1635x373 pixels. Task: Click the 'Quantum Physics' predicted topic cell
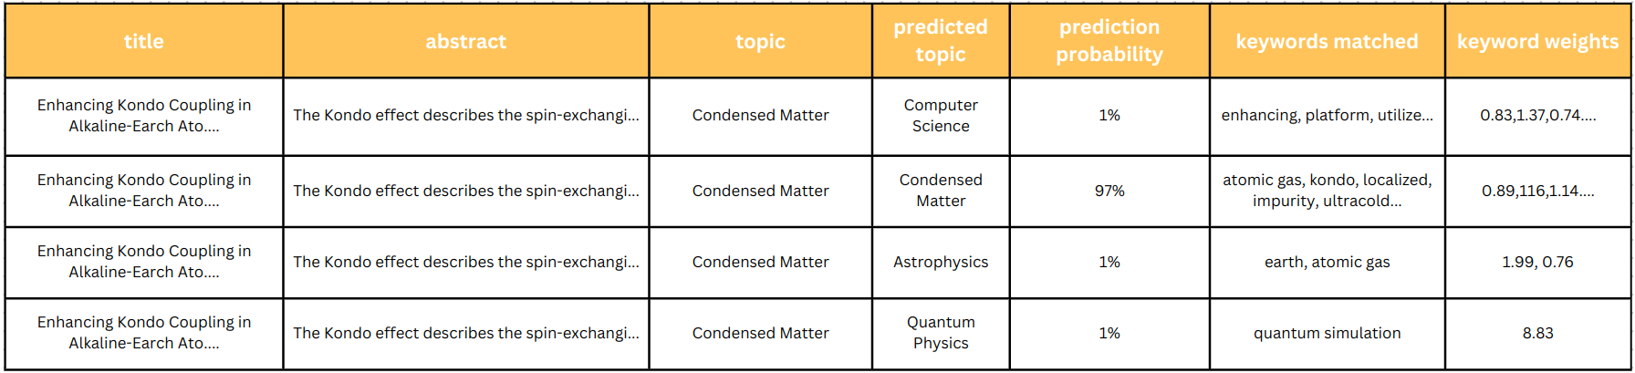(x=940, y=333)
